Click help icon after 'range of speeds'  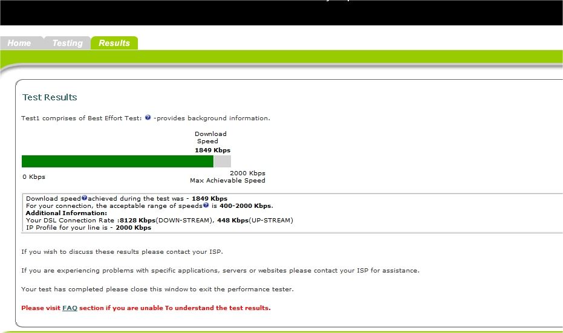coord(206,205)
